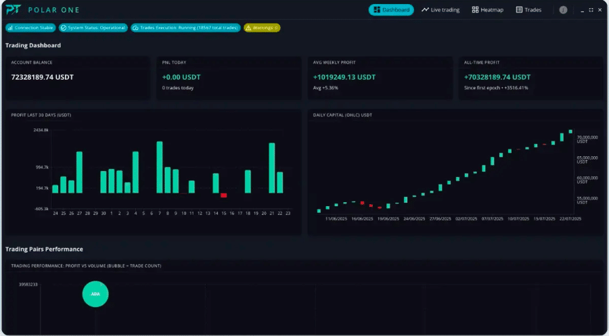Open the Warnings badge
Screen dimensions: 609x336
[x=261, y=28]
